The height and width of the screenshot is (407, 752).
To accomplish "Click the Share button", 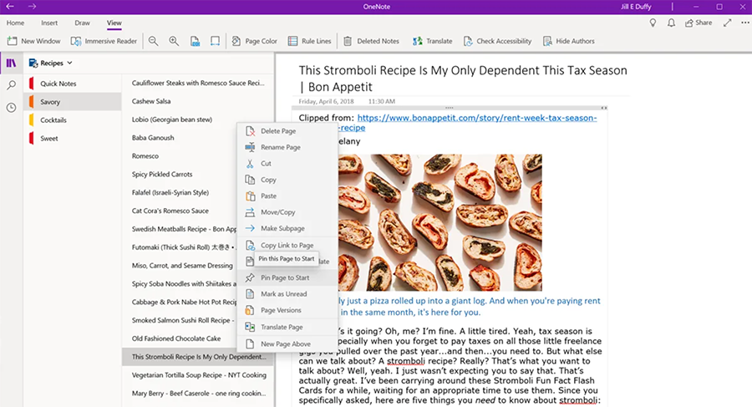I will (699, 23).
